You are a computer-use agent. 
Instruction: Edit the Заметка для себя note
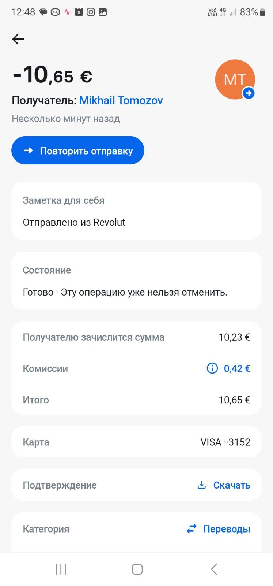coord(136,211)
